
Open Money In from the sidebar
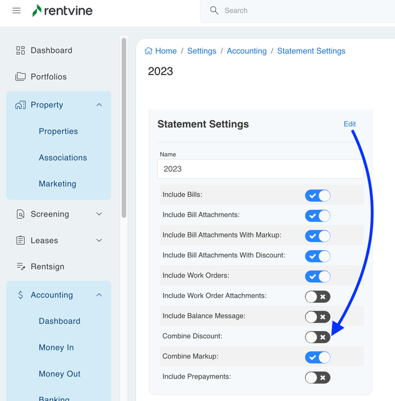[x=56, y=348]
